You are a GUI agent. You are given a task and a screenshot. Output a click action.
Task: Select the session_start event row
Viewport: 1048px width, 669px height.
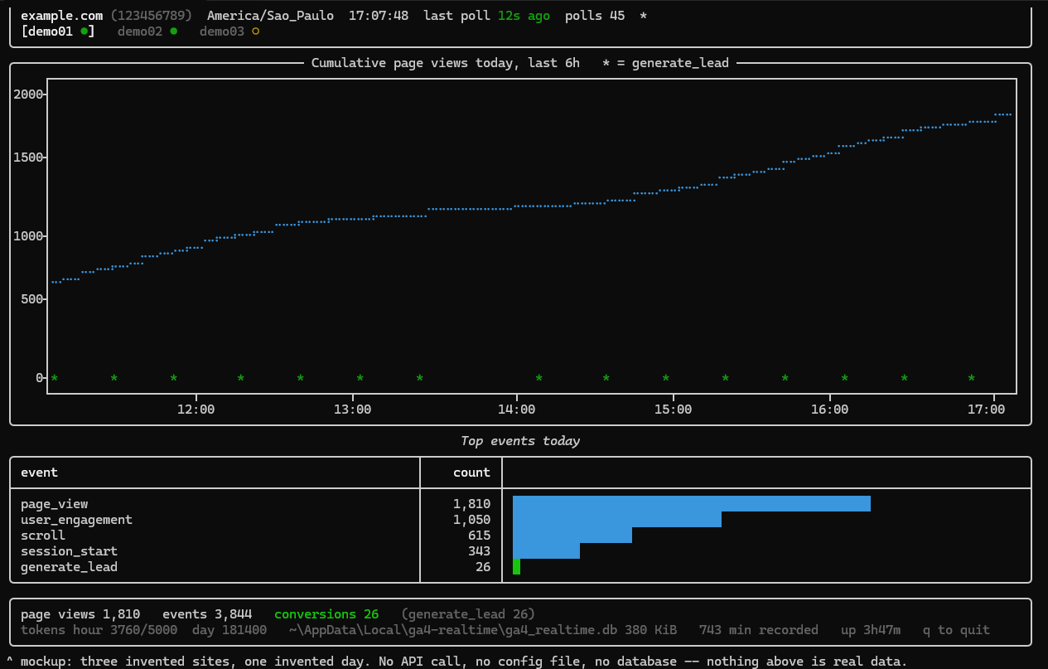520,551
